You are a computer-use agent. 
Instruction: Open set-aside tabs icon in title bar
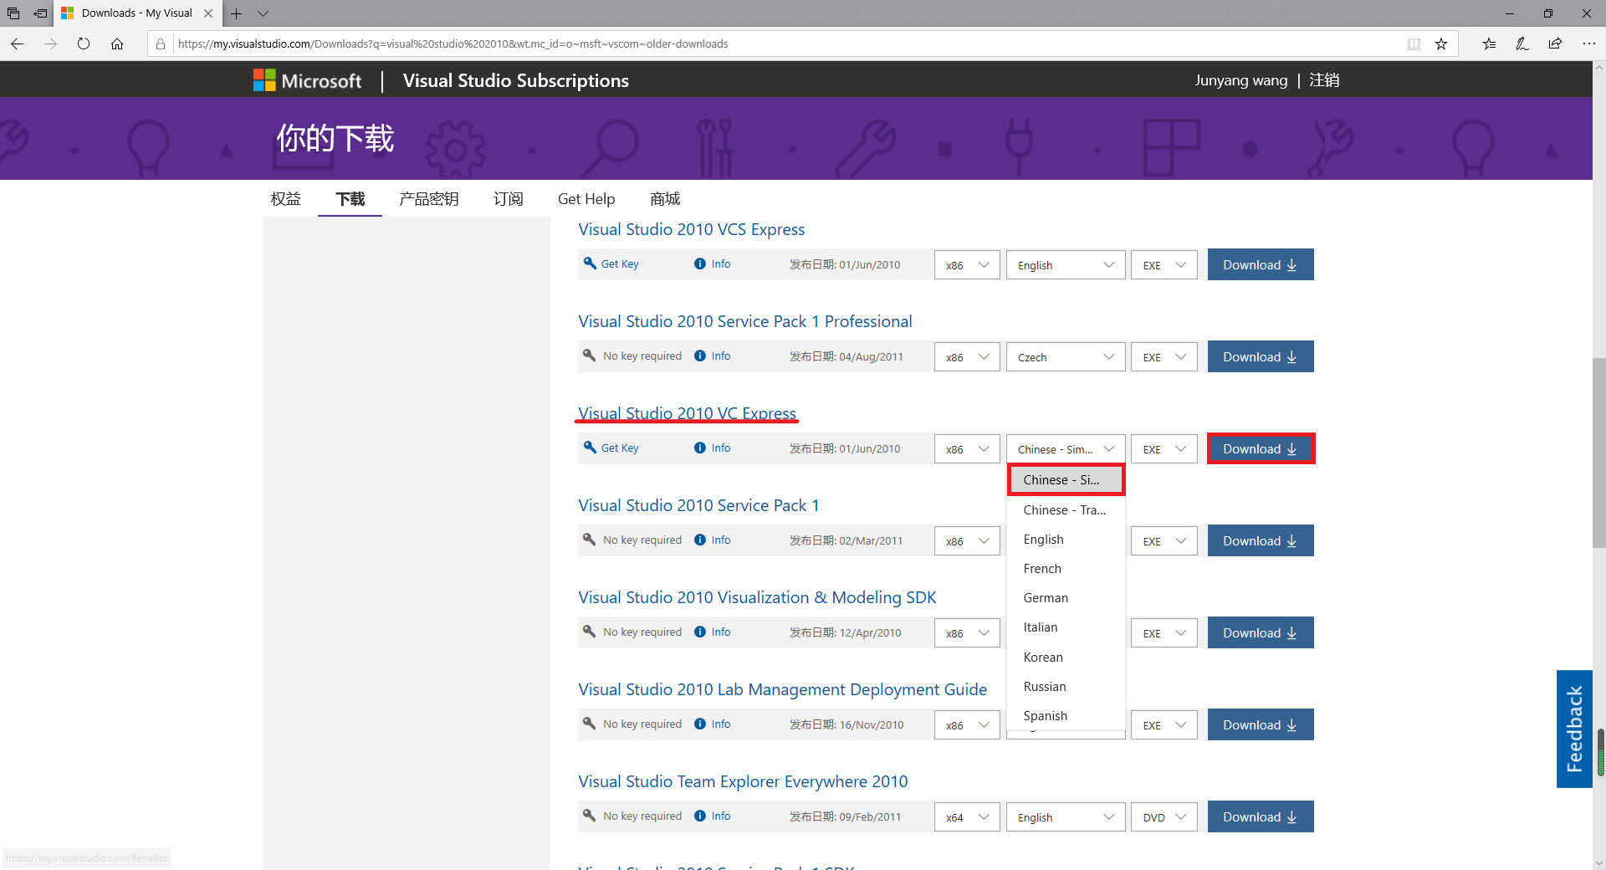tap(40, 13)
